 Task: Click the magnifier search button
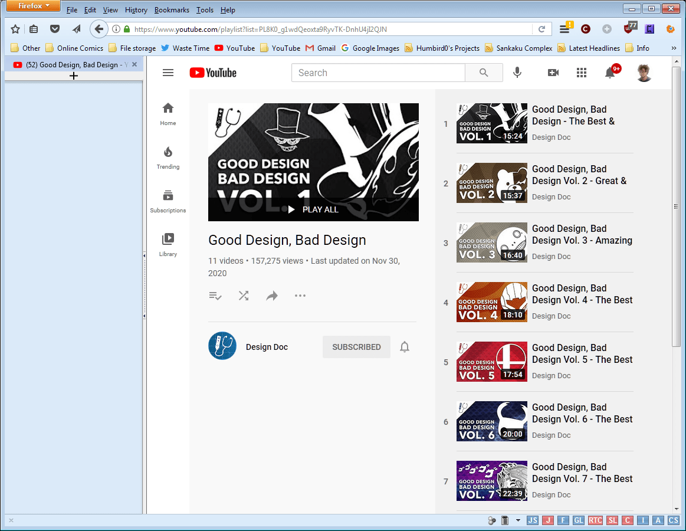(484, 73)
